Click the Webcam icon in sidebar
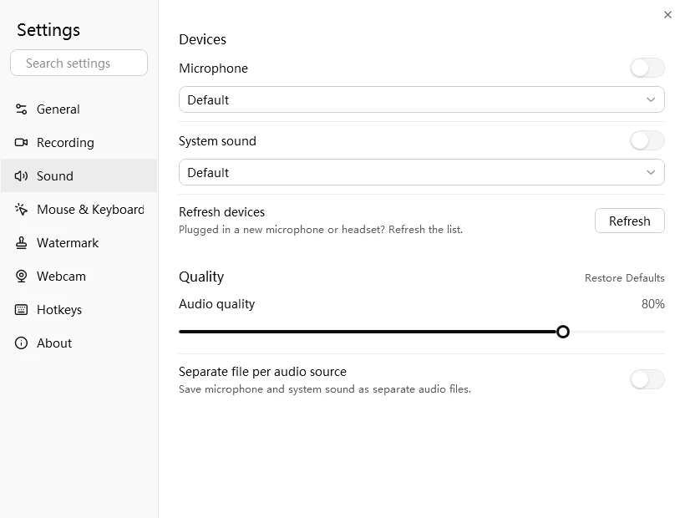Image resolution: width=685 pixels, height=518 pixels. (21, 276)
